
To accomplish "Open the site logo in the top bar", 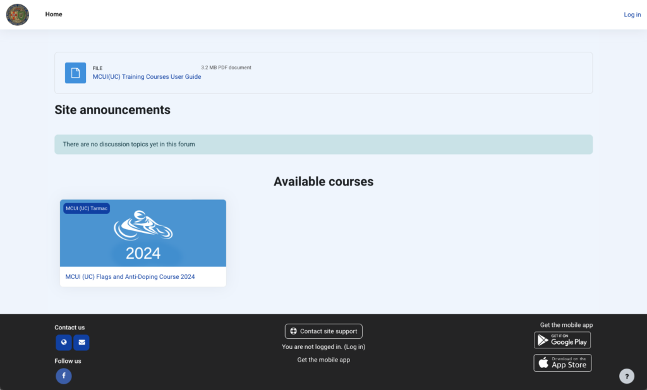I will [x=17, y=15].
